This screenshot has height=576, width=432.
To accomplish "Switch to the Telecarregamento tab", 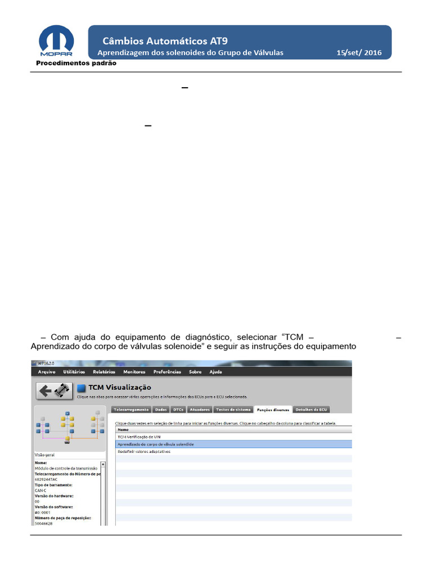I will 131,409.
